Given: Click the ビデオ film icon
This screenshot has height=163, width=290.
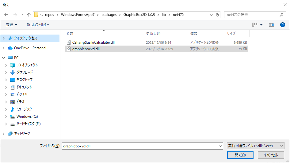Looking at the screenshot, I should [12, 102].
